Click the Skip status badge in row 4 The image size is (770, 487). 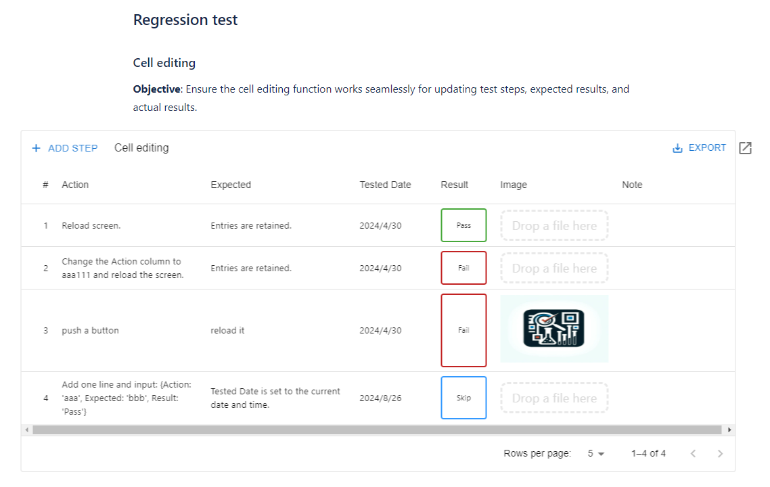463,398
